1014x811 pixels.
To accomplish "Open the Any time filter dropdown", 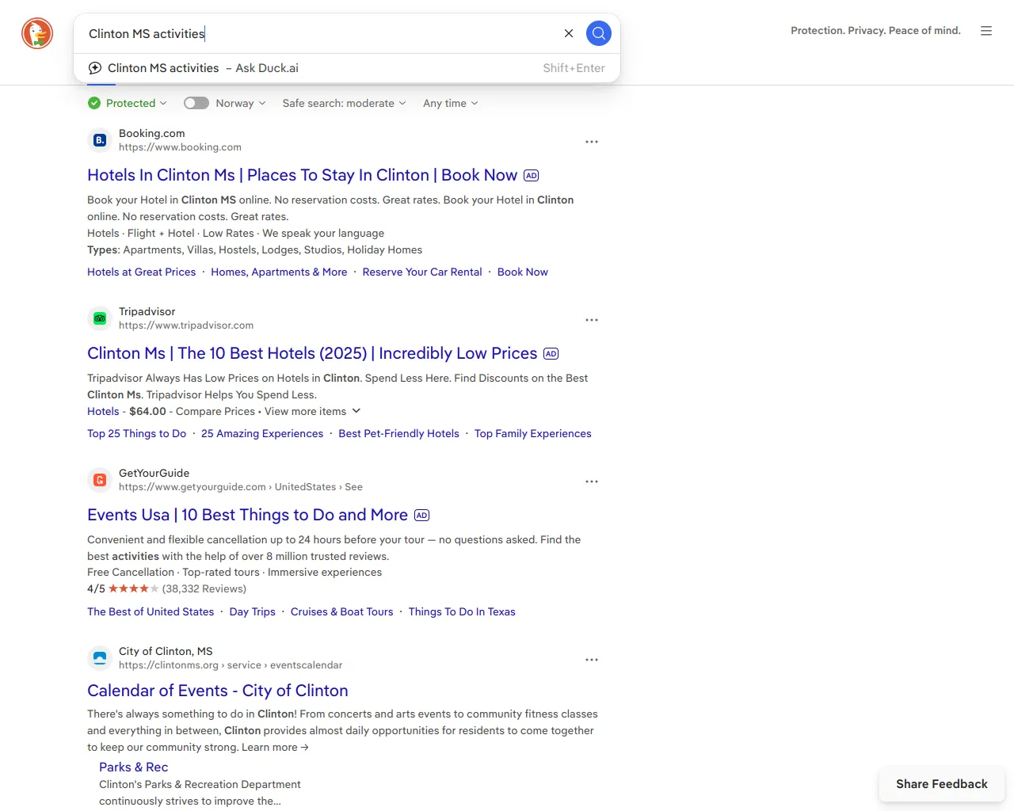I will coord(450,103).
